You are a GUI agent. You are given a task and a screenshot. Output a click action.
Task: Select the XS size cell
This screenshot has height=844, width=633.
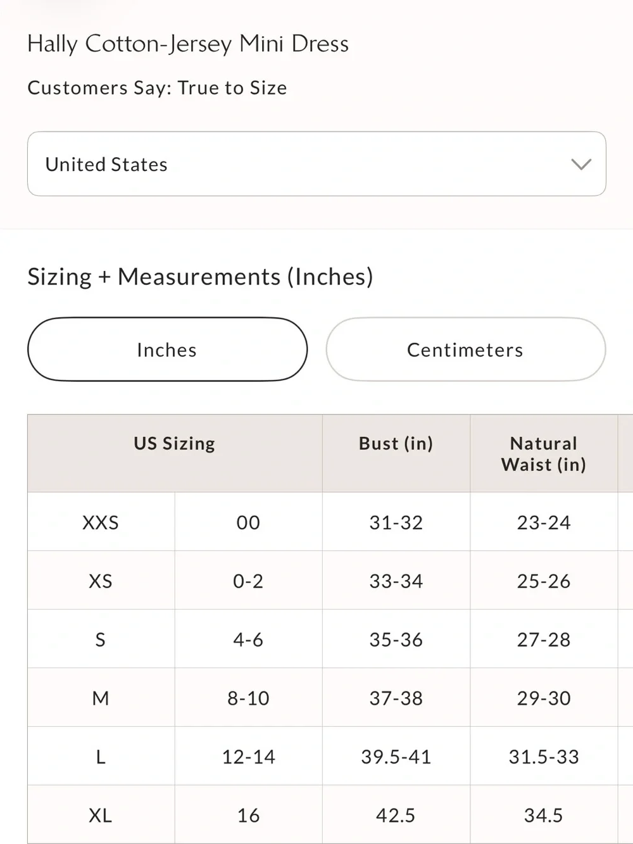[101, 581]
